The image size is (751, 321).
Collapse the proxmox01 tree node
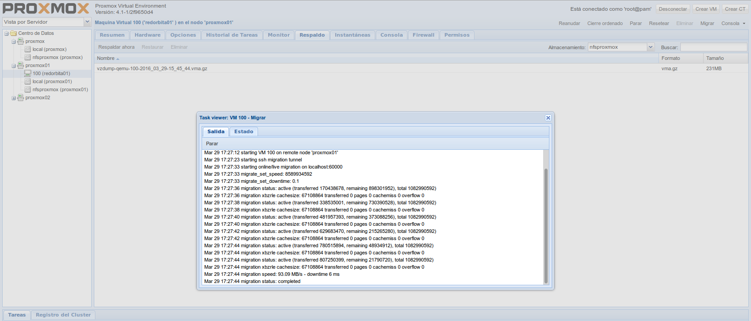tap(14, 66)
